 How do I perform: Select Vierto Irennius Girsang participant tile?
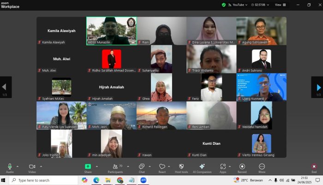pos(262,143)
